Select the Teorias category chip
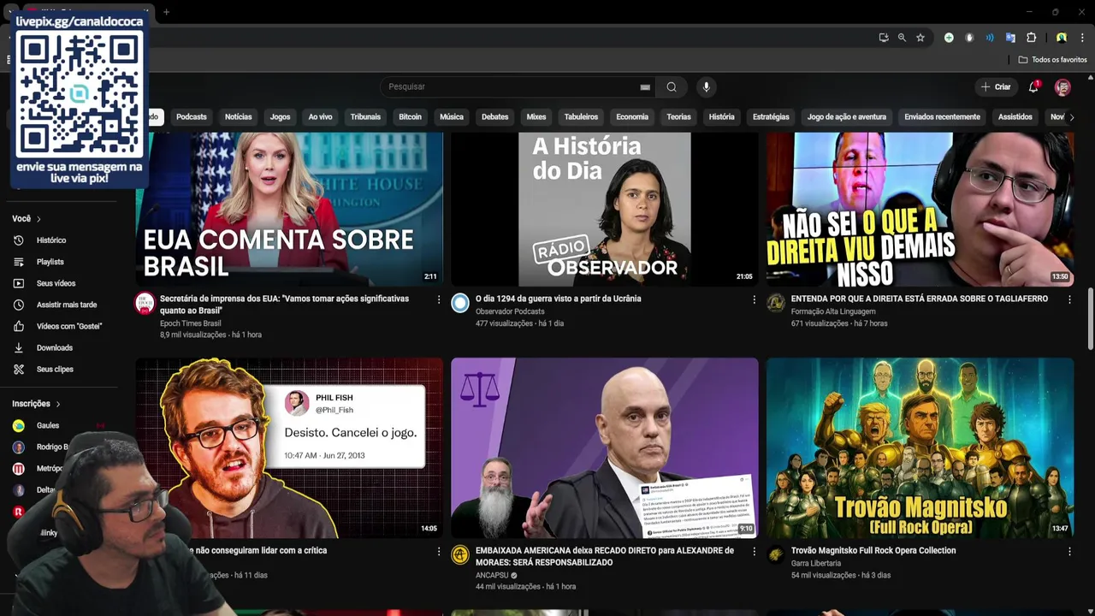This screenshot has width=1095, height=616. click(x=678, y=117)
